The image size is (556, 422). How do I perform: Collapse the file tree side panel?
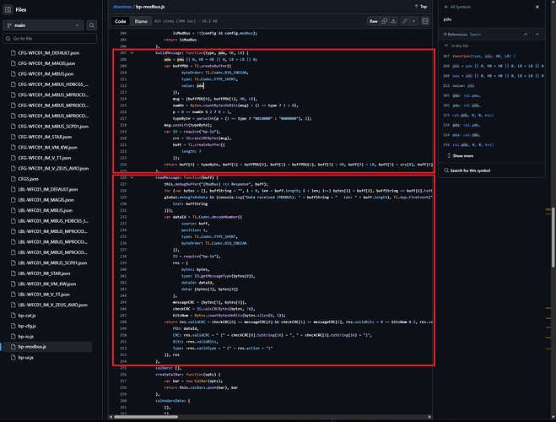8,9
